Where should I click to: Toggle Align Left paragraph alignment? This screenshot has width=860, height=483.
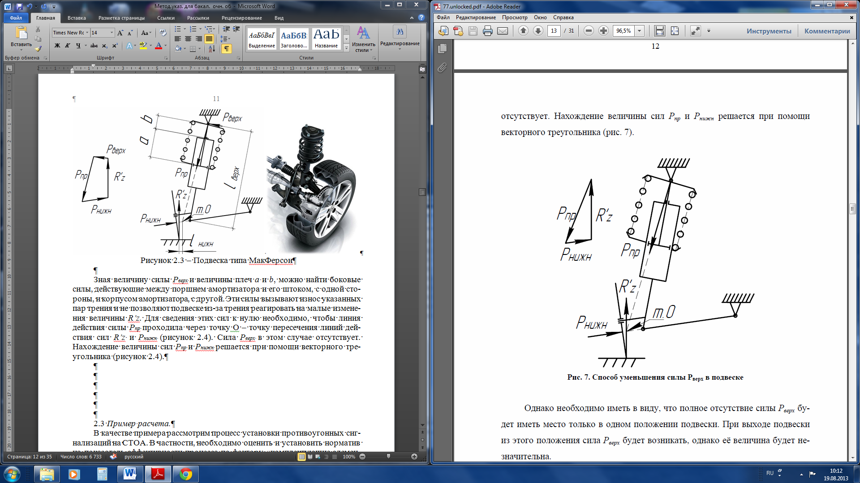coord(177,39)
